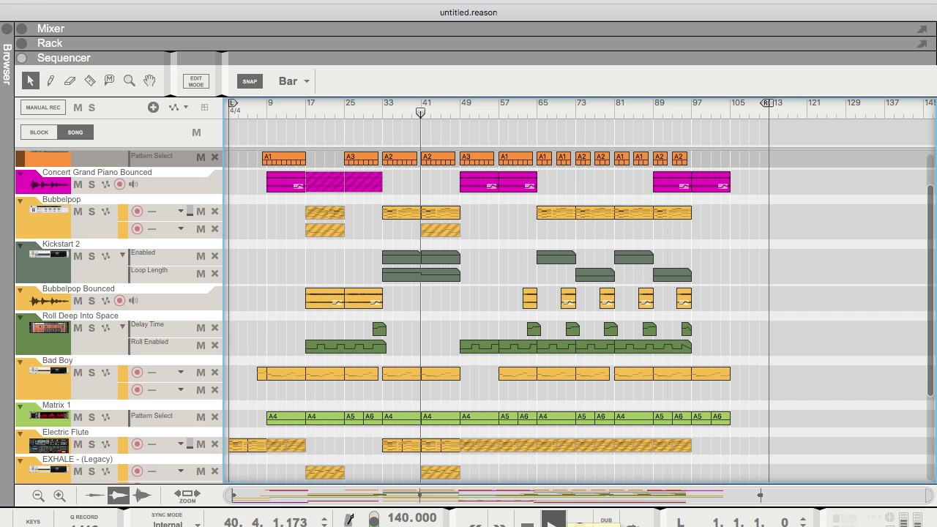937x527 pixels.
Task: Toggle Edit Mode
Action: pos(196,81)
